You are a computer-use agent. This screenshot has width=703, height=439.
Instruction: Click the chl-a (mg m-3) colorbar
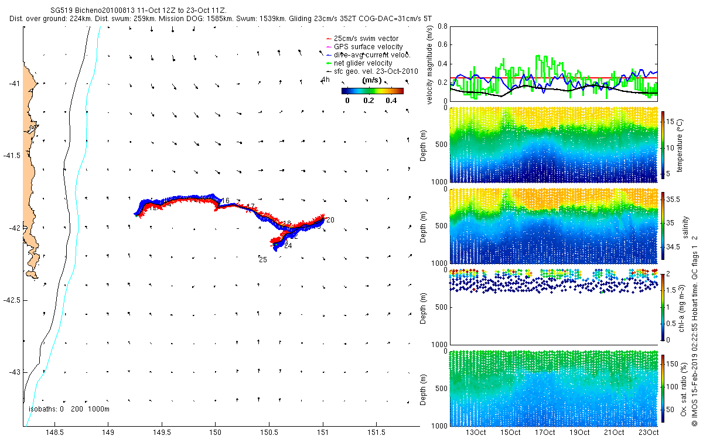[663, 306]
